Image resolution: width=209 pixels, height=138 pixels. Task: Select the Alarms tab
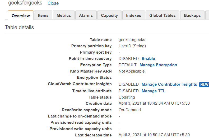click(x=86, y=16)
